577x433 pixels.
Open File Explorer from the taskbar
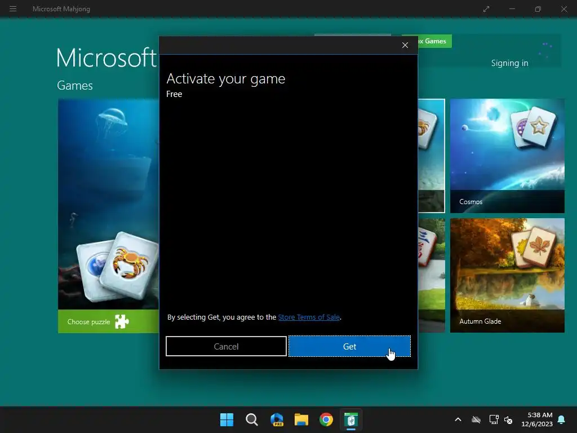coord(301,419)
